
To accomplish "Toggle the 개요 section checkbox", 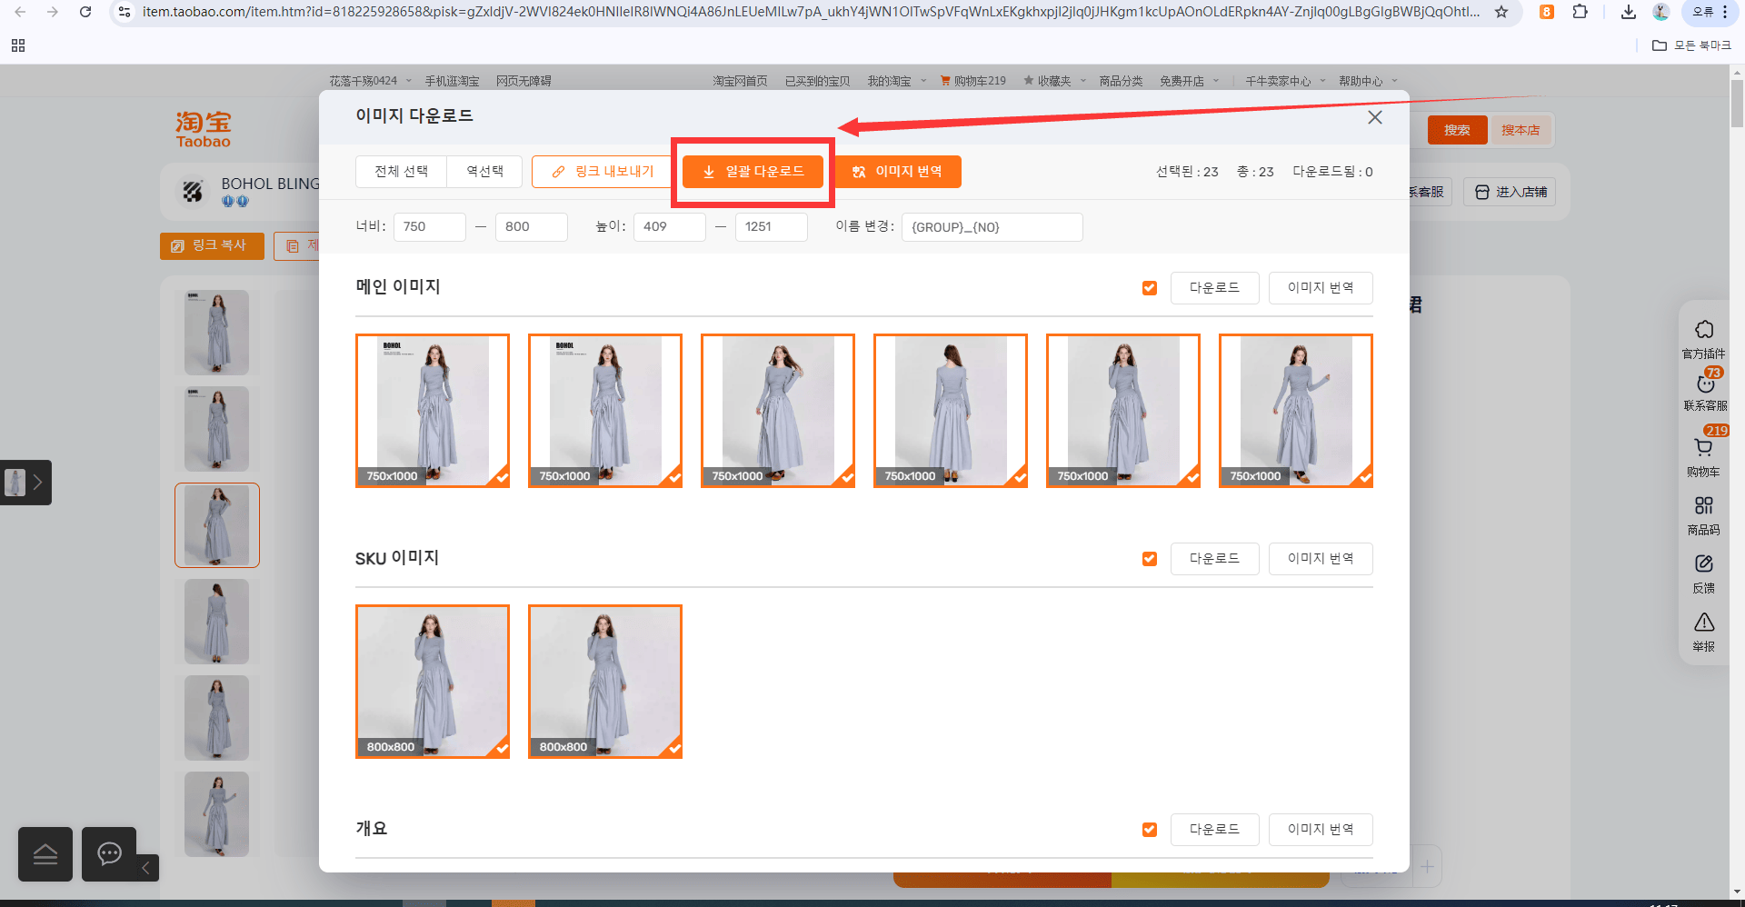I will (1150, 830).
